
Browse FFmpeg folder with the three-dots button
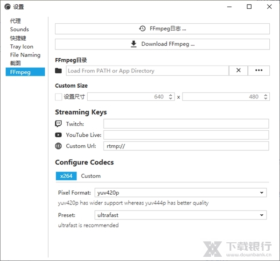click(x=259, y=71)
